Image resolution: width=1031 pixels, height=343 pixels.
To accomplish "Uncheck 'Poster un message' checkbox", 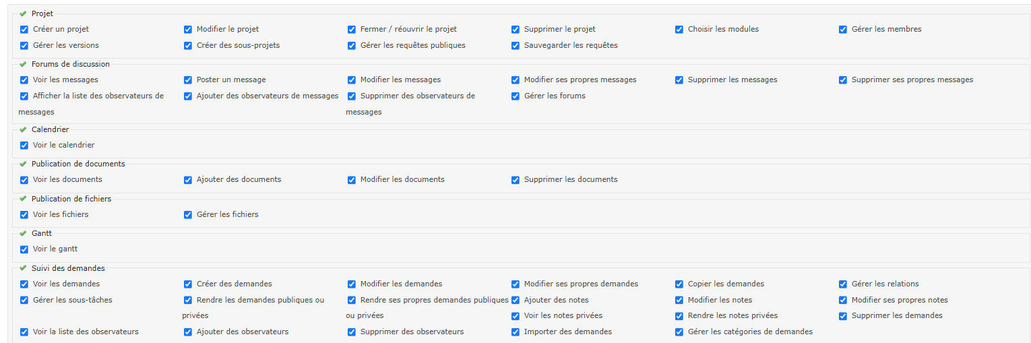I will (x=188, y=80).
